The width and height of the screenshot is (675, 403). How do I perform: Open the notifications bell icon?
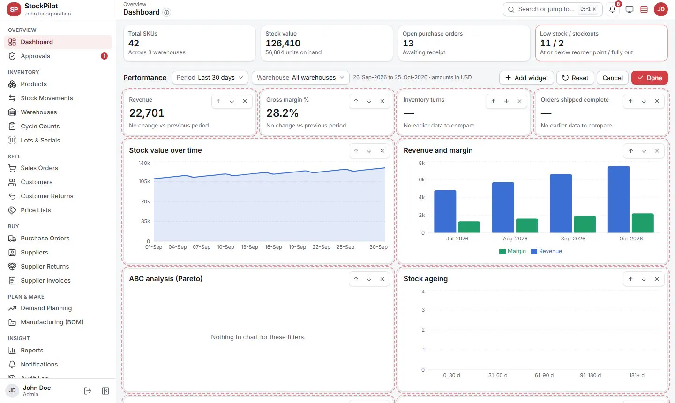pyautogui.click(x=612, y=9)
